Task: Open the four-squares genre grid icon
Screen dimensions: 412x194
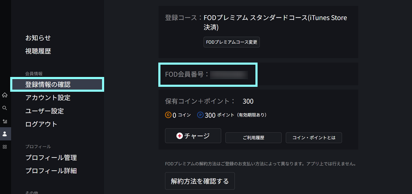Action: tap(5, 147)
